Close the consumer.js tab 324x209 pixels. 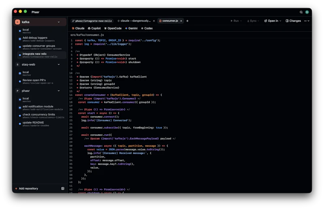click(181, 21)
